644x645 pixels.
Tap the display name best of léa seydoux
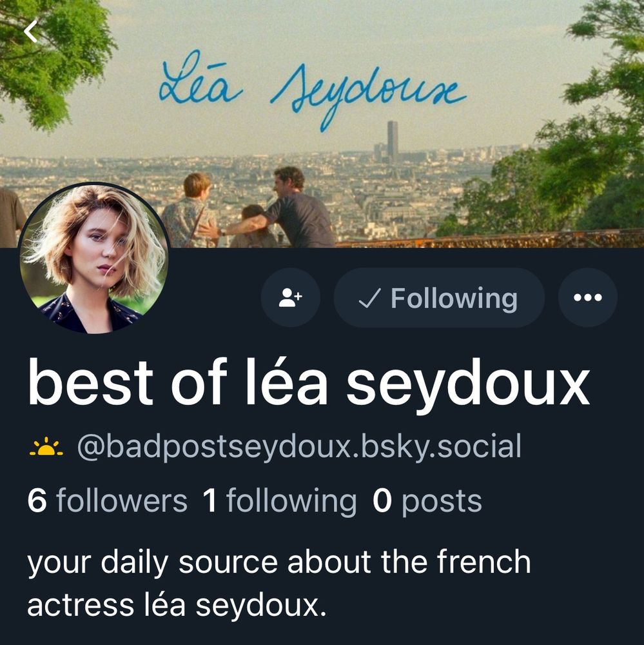pyautogui.click(x=309, y=382)
